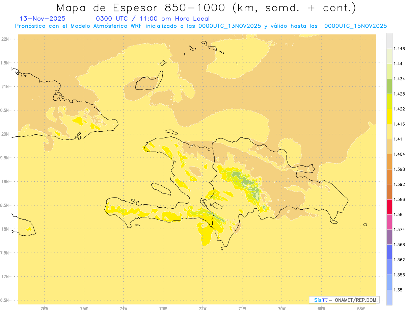The height and width of the screenshot is (313, 405).
Task: Click the color scale value 1.386
Action: (399, 200)
